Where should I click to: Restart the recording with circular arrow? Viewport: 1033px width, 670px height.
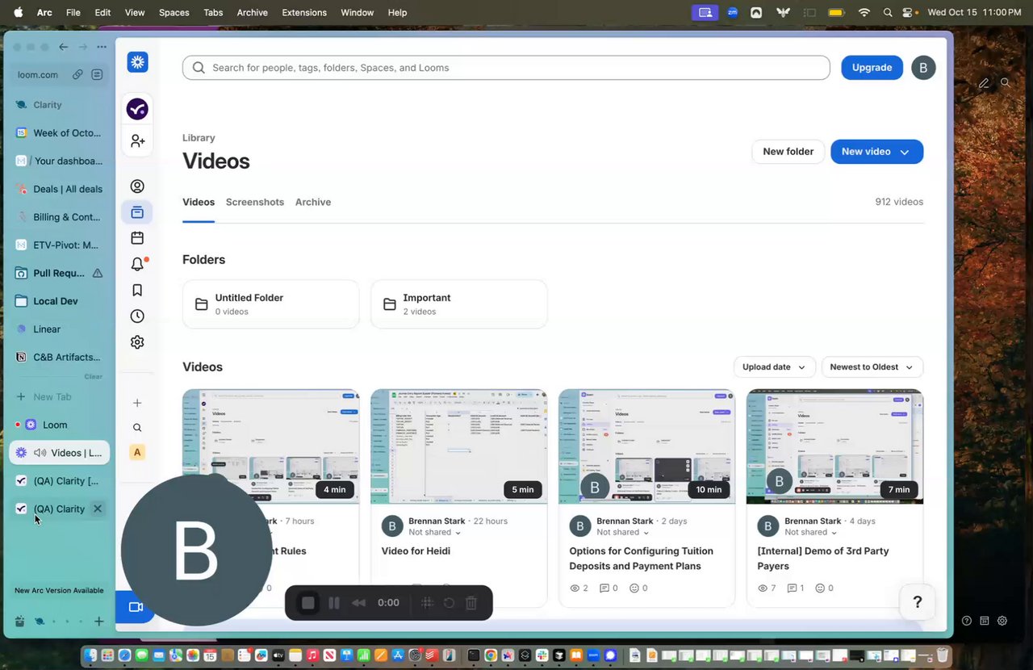(x=450, y=603)
